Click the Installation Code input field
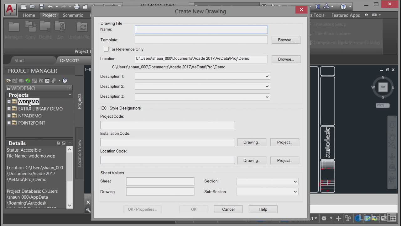This screenshot has height=226, width=401. [167, 142]
